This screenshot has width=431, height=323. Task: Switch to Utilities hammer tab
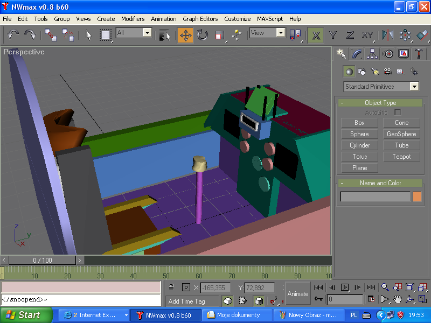tap(419, 53)
